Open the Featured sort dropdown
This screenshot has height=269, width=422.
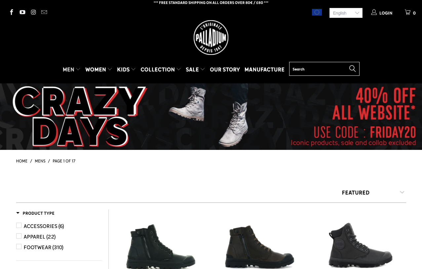click(x=373, y=193)
